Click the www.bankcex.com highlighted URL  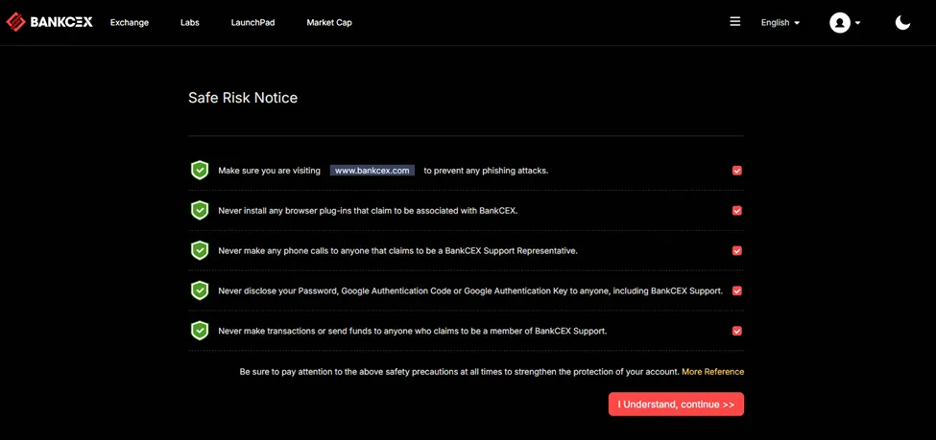(372, 171)
